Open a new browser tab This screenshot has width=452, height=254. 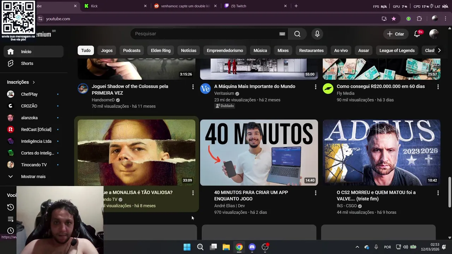296,6
